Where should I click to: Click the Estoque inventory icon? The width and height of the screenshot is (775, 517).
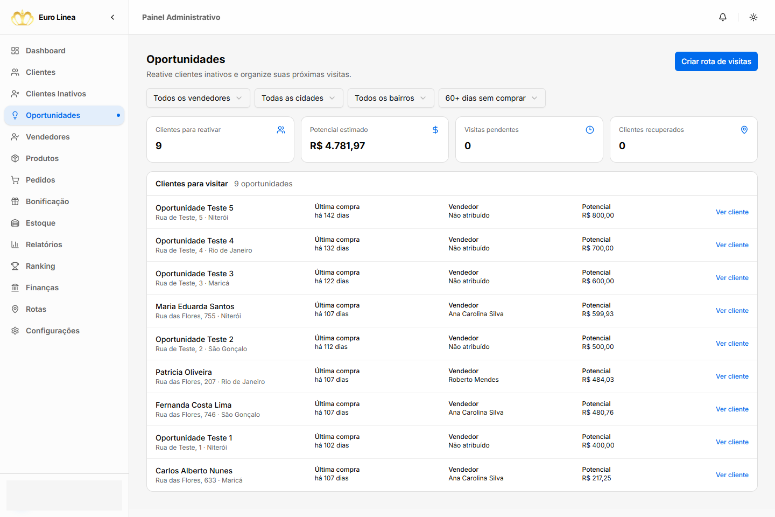click(x=15, y=223)
